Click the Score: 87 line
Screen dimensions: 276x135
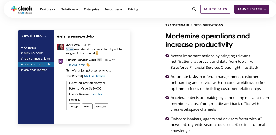click(x=75, y=100)
